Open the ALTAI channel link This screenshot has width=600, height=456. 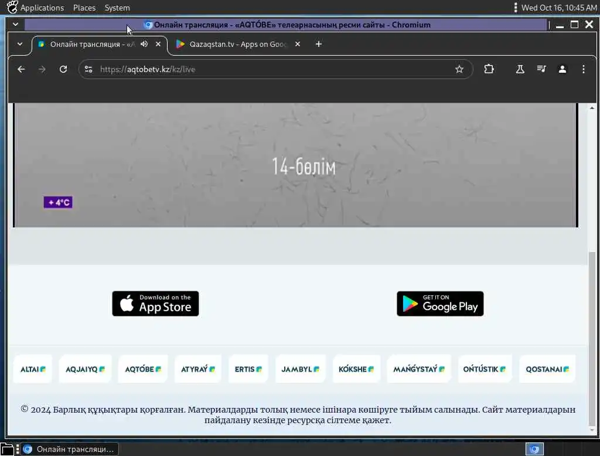tap(33, 369)
